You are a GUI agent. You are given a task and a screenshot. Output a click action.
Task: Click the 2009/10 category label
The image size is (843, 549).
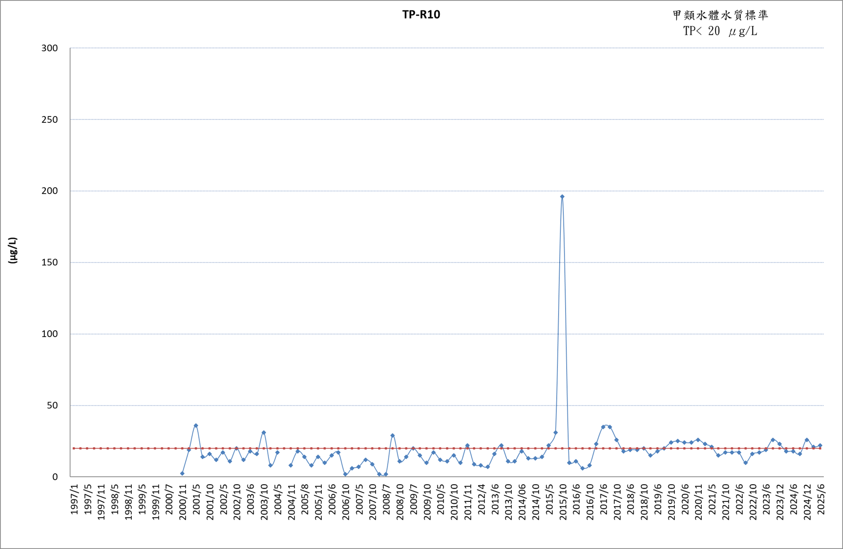[427, 502]
